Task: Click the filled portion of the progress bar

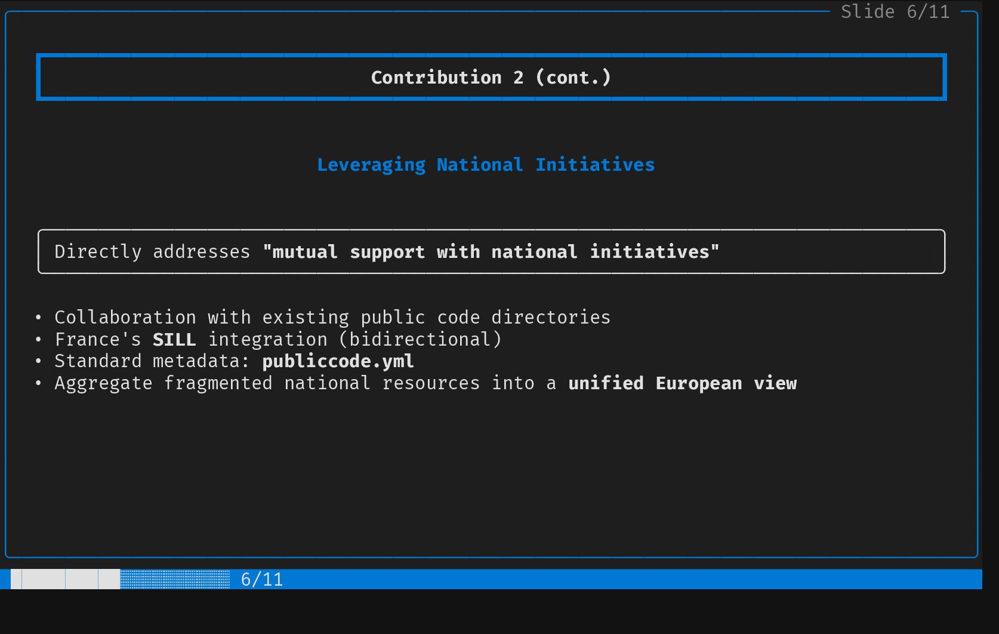Action: pos(66,580)
